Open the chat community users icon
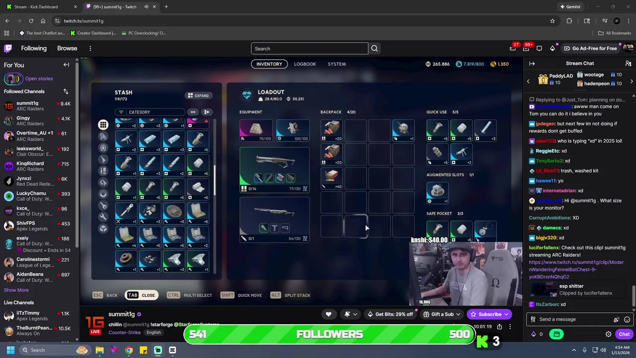This screenshot has width=636, height=358. (628, 64)
